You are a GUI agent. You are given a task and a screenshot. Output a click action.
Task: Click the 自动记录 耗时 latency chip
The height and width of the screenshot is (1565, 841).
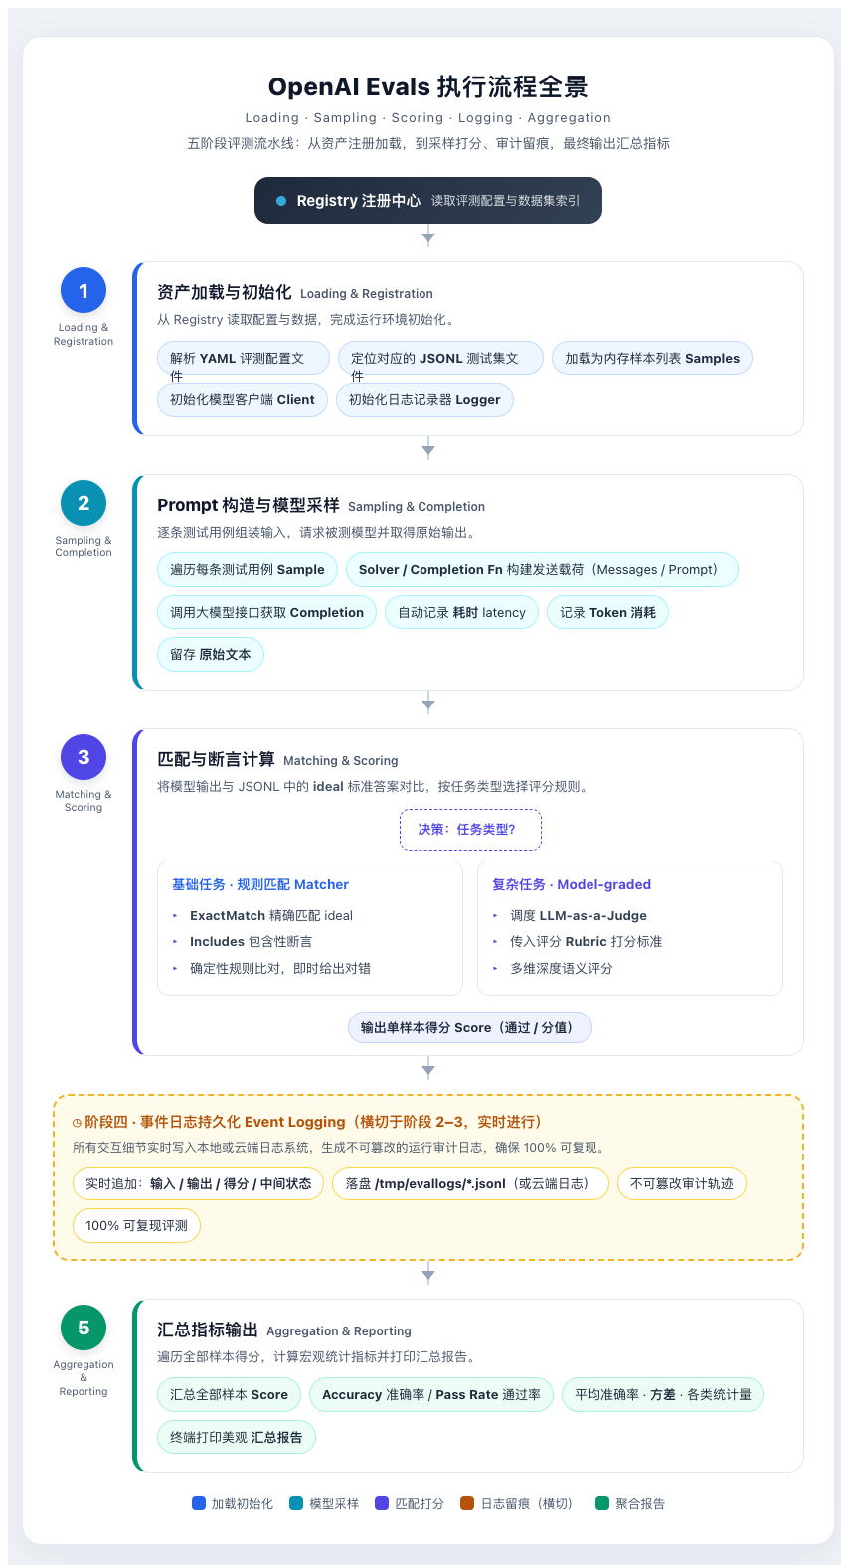[x=462, y=612]
